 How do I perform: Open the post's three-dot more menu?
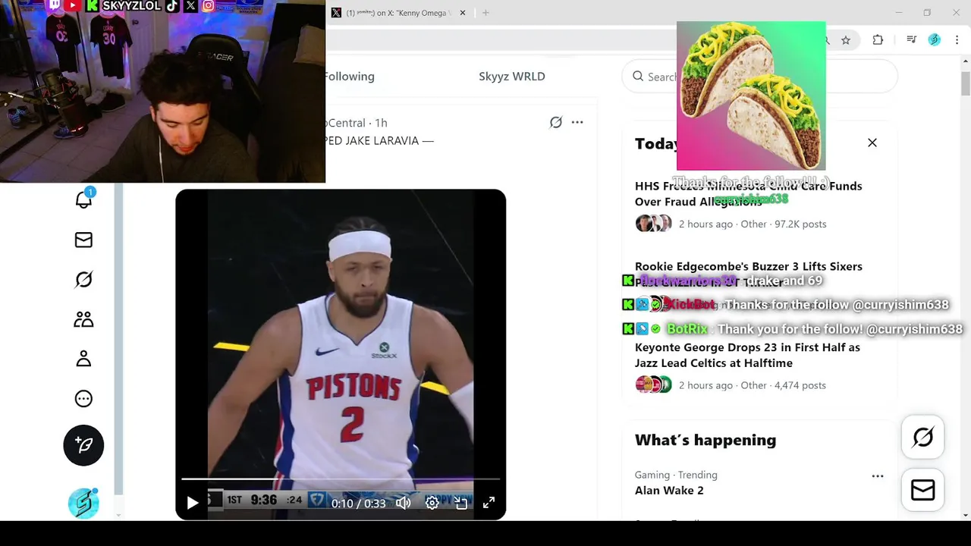pos(577,122)
